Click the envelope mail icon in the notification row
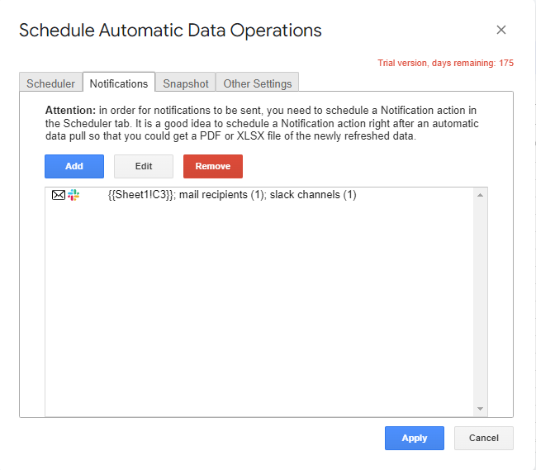This screenshot has height=470, width=536. pos(58,195)
